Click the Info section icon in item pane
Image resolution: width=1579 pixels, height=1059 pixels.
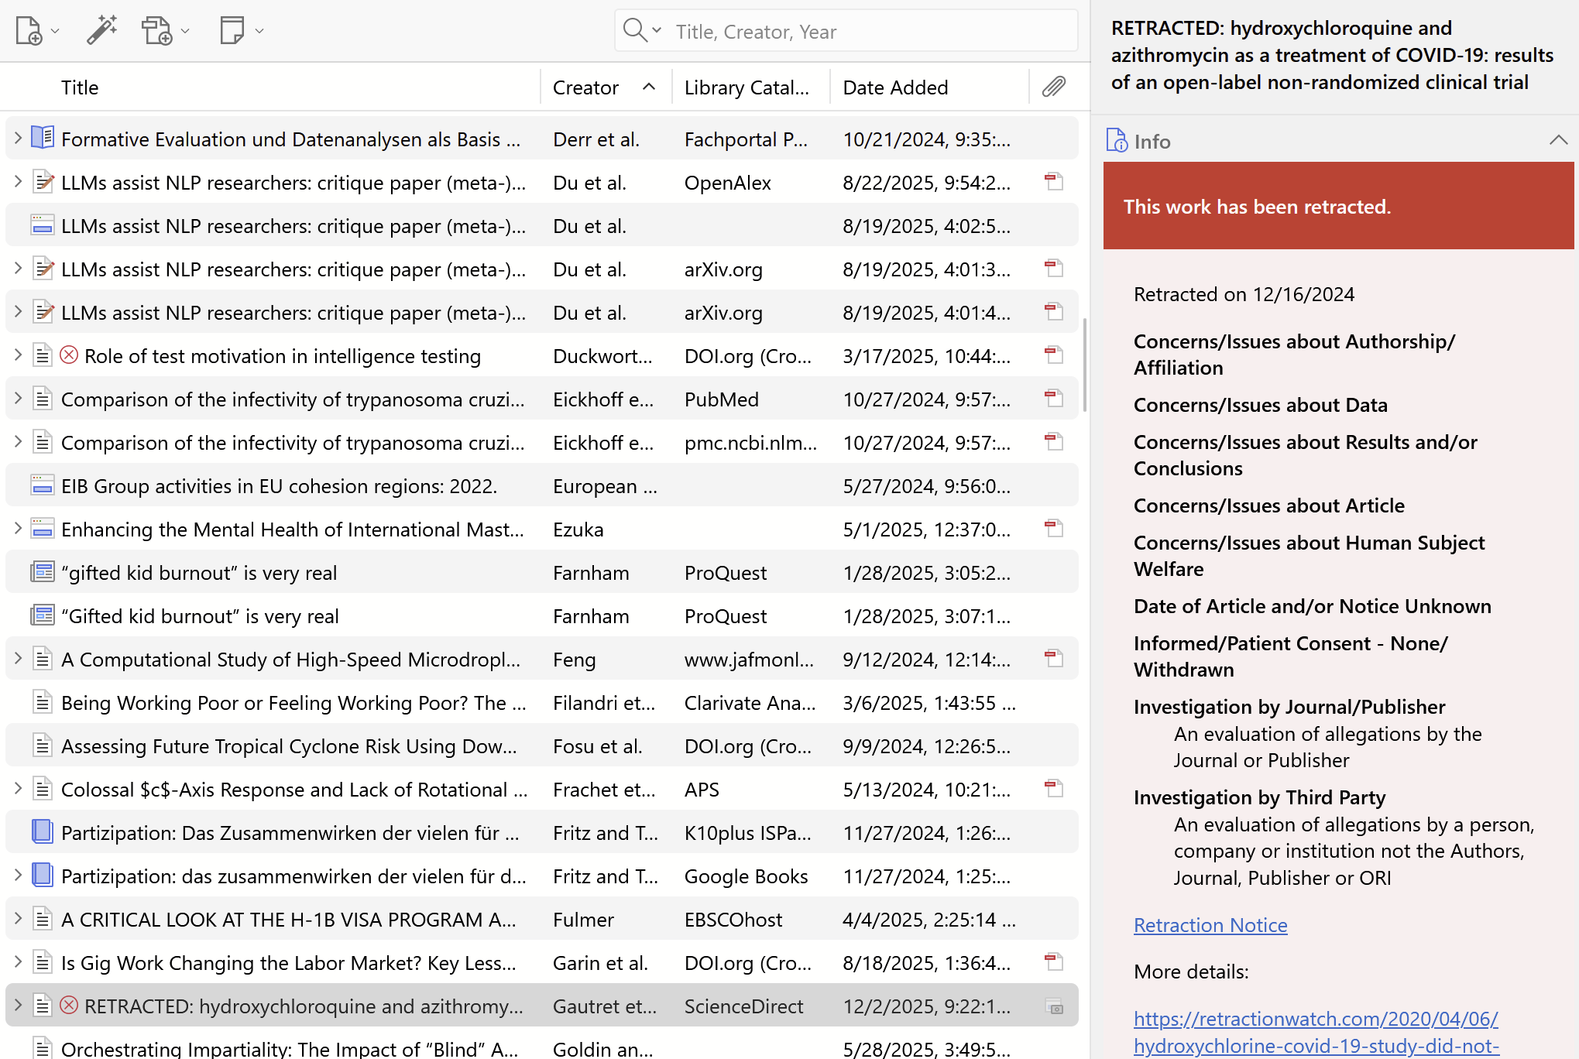[1117, 141]
